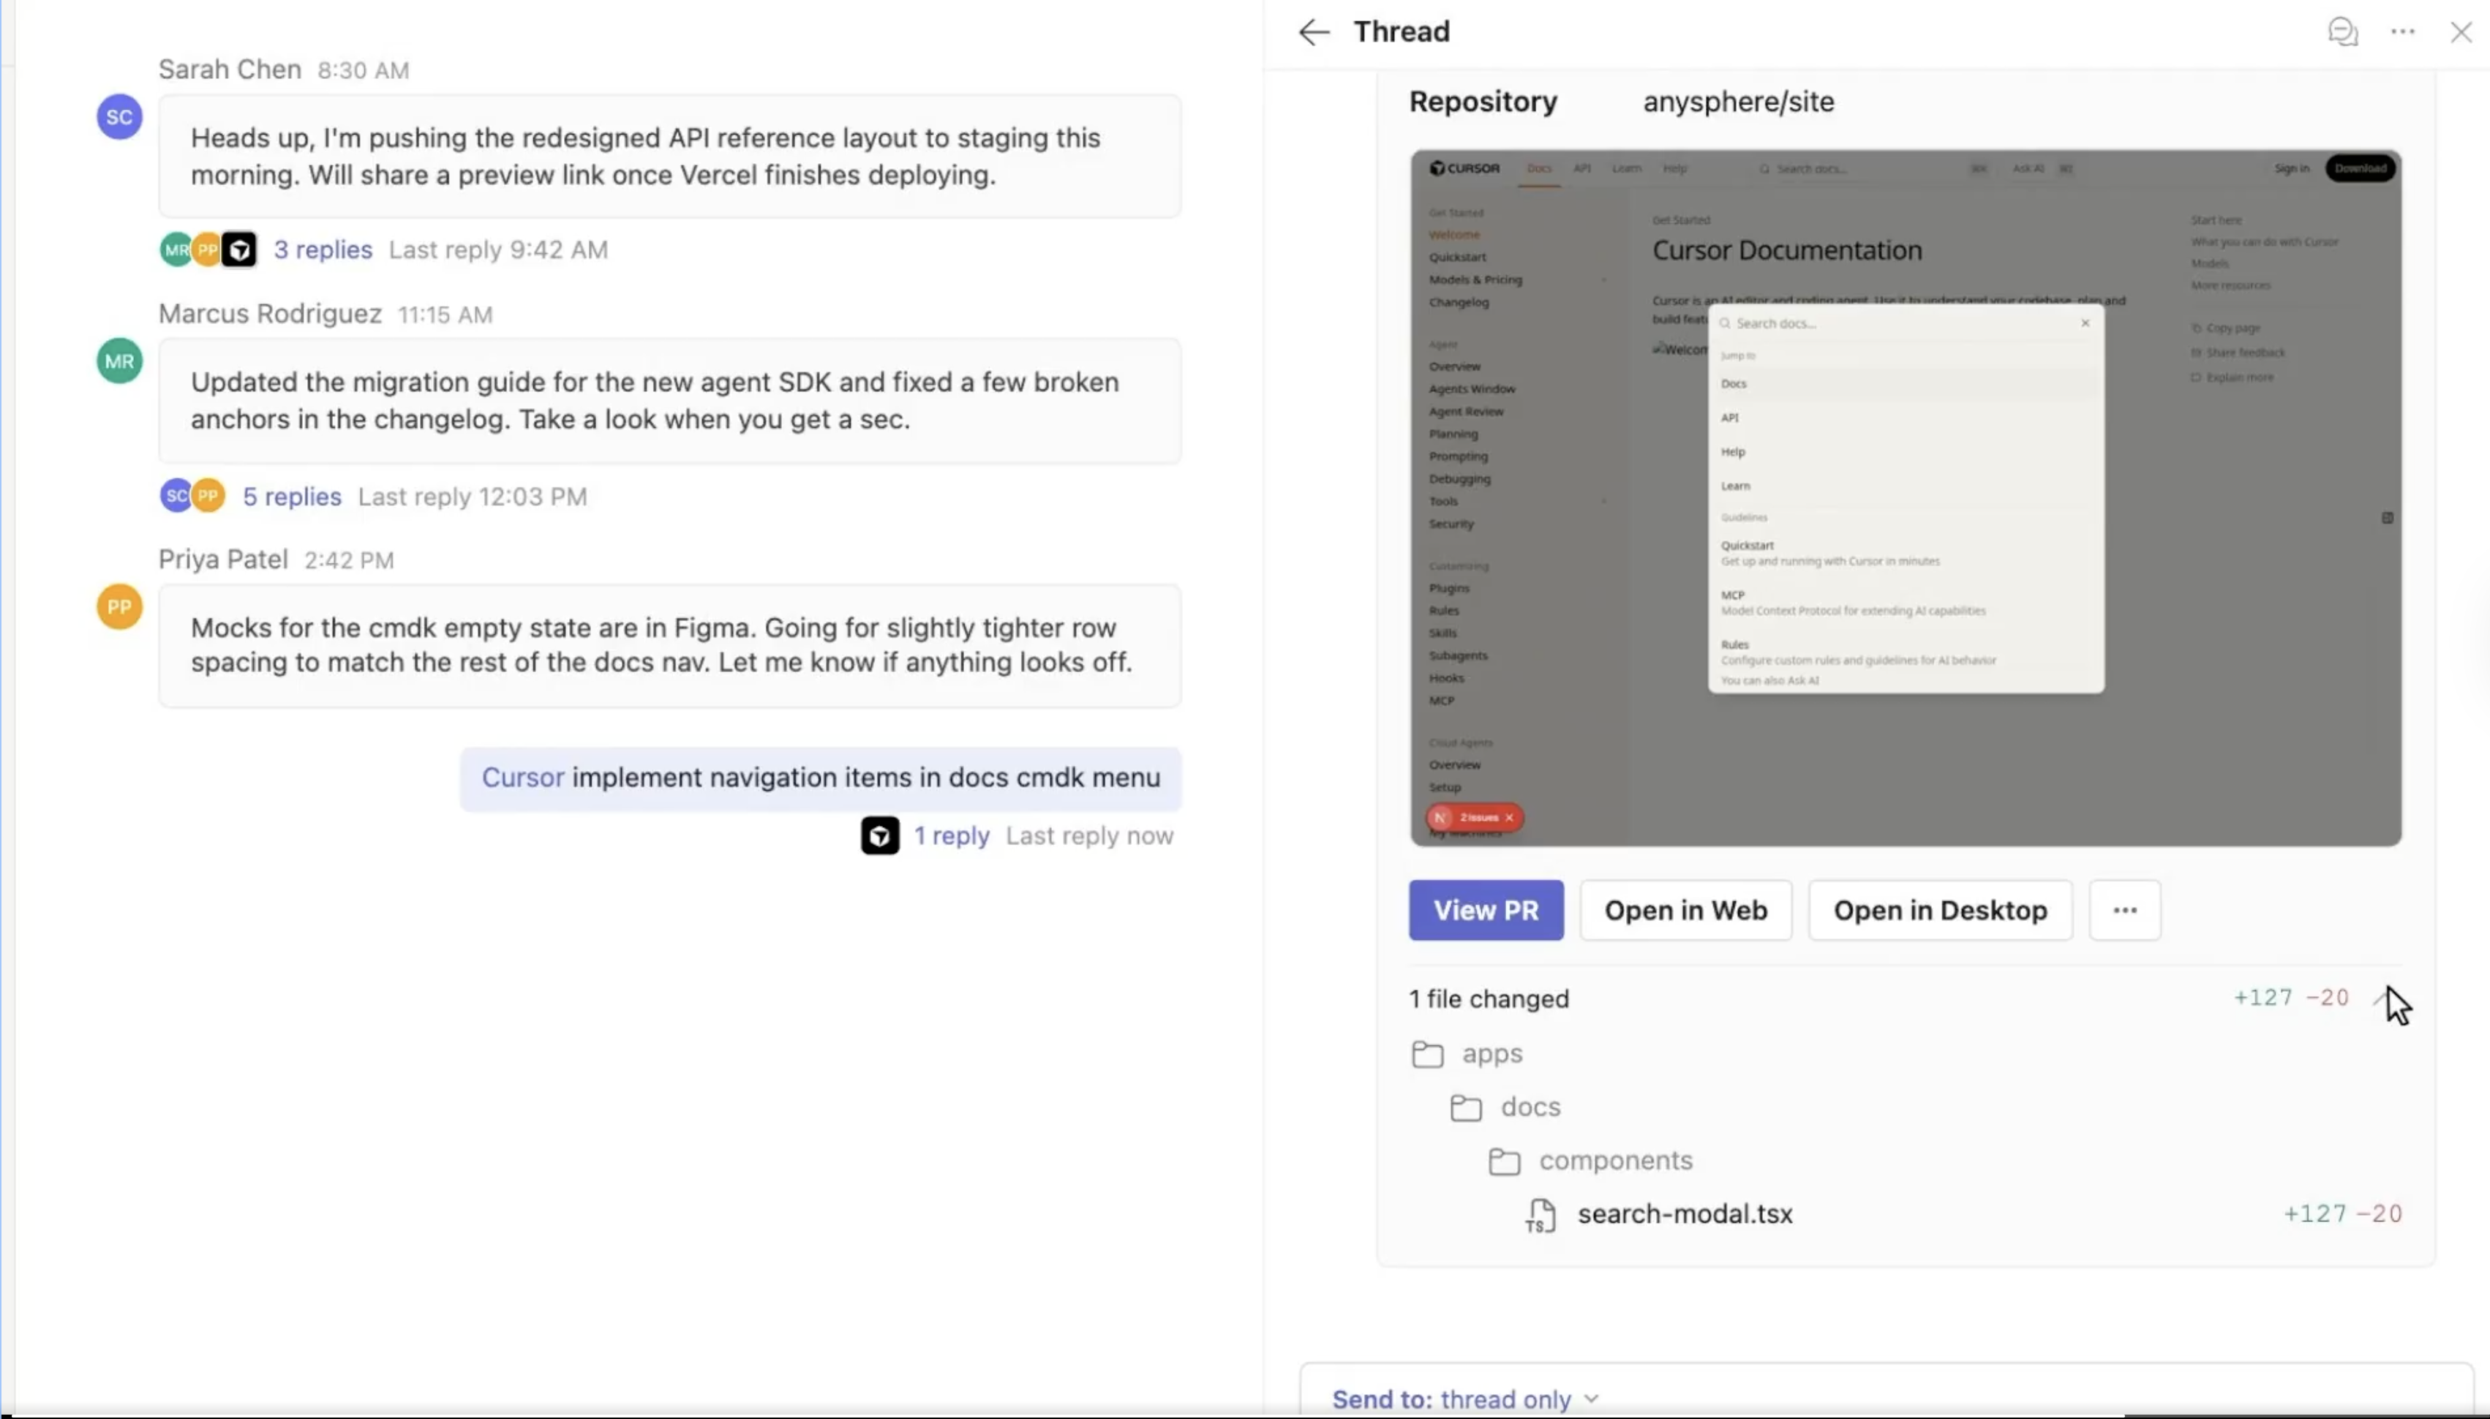
Task: Click Open in Desktop button
Action: tap(1939, 910)
